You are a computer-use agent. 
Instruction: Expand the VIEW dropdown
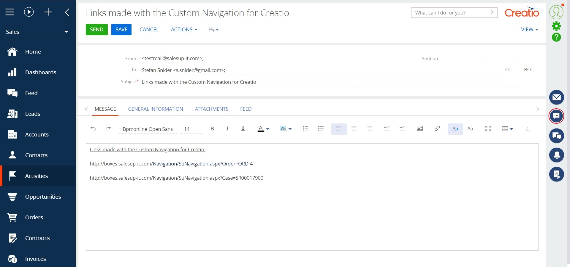coord(530,30)
